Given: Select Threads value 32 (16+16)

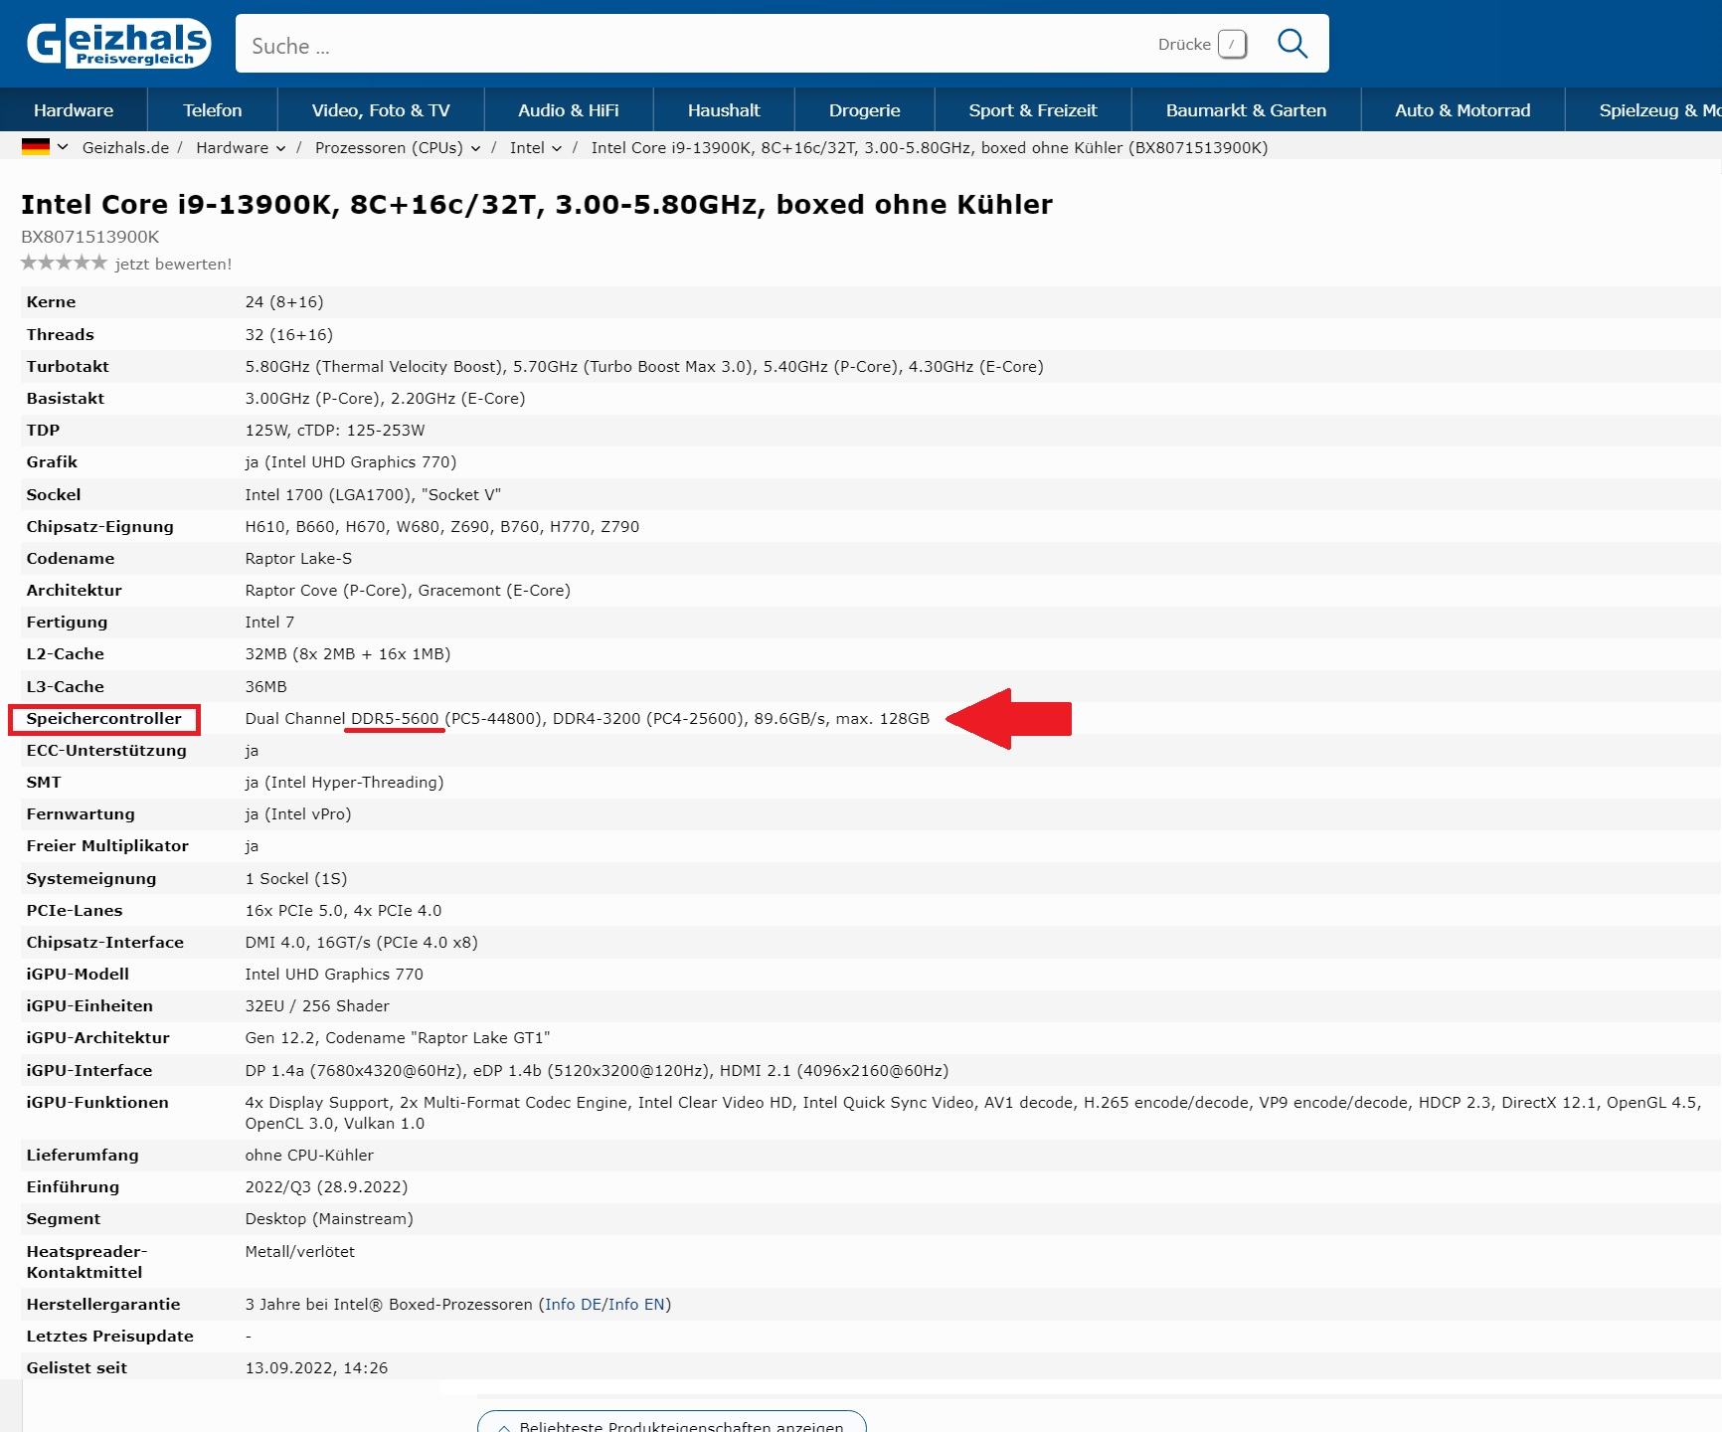Looking at the screenshot, I should coord(289,335).
